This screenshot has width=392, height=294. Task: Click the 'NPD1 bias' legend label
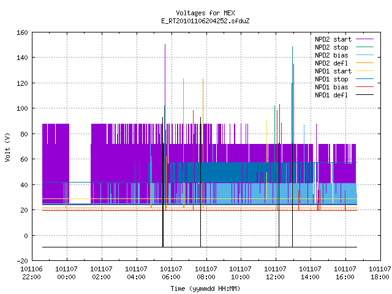pos(331,87)
